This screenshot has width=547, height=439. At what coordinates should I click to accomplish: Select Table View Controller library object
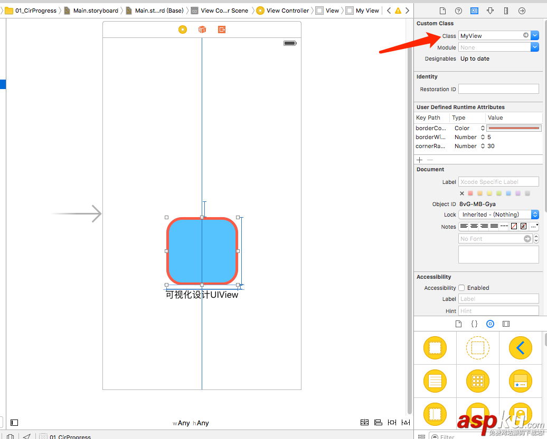435,381
